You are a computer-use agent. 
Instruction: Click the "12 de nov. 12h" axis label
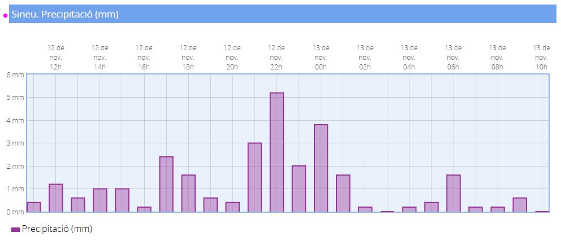pos(55,58)
